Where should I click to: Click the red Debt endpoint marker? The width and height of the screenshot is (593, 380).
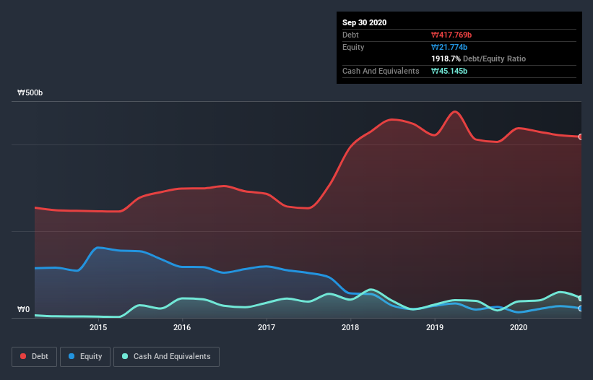point(581,137)
